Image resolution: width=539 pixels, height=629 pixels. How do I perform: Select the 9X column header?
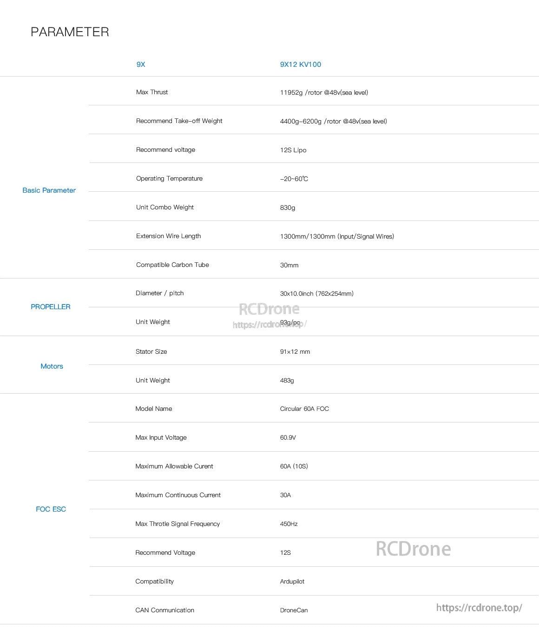pyautogui.click(x=141, y=65)
